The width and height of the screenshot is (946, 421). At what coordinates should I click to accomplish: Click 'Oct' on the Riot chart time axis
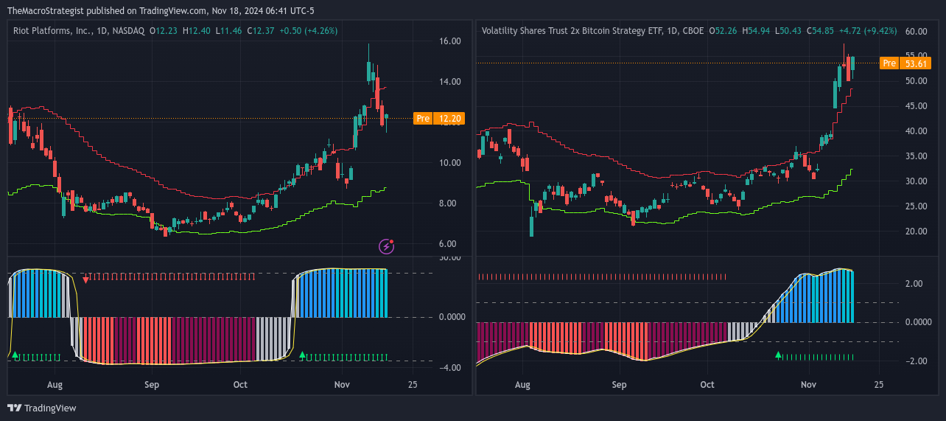[x=239, y=385]
